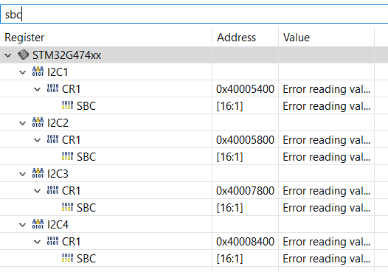Image resolution: width=388 pixels, height=272 pixels.
Task: Click the I2C3 peripheral icon
Action: [38, 173]
